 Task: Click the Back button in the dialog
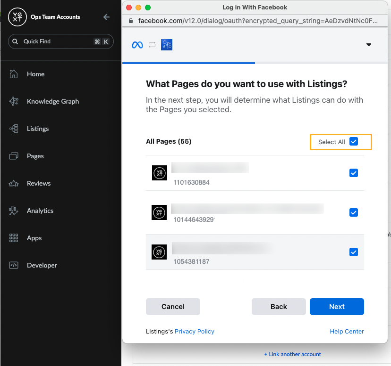pyautogui.click(x=279, y=306)
